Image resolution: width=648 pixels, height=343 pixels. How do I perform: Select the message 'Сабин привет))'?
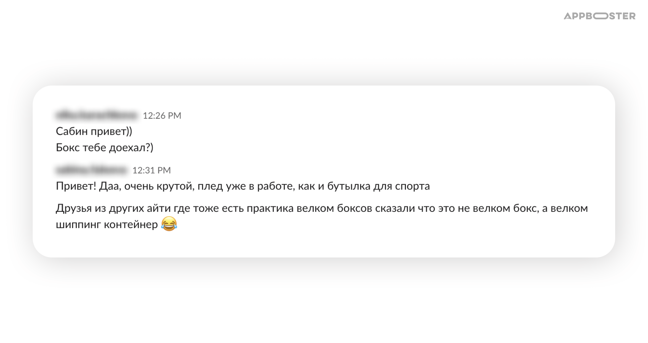pyautogui.click(x=94, y=131)
